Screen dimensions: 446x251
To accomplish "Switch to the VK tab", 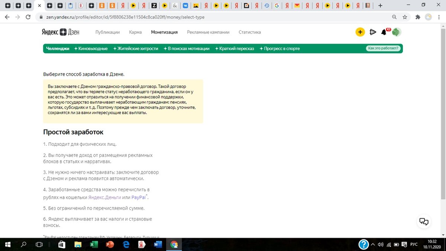I will [185, 6].
